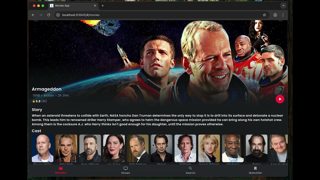The image size is (320, 180).
Task: Open Michael cast photo
Action: tap(233, 148)
